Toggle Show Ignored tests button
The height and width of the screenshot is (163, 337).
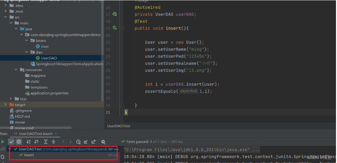[x=19, y=142]
